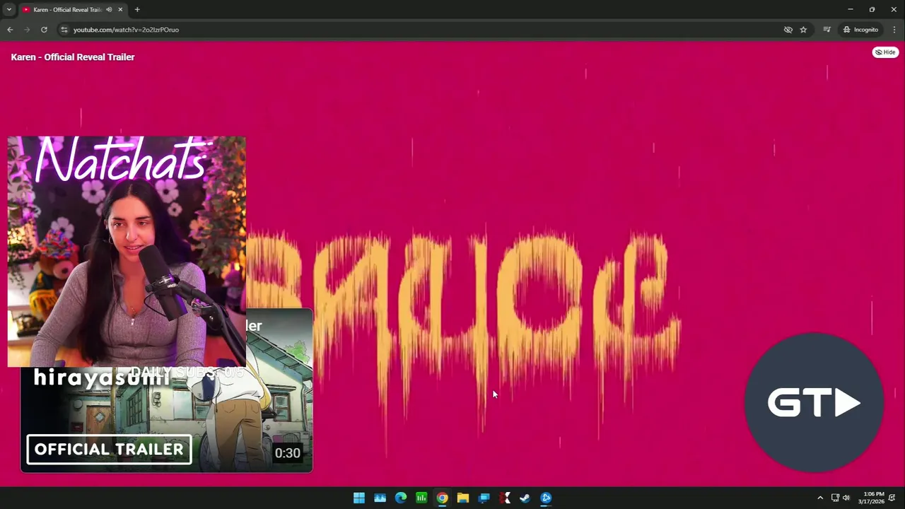Click the OFFICIAL TRAILER label on the card
The height and width of the screenshot is (509, 905).
pos(110,450)
